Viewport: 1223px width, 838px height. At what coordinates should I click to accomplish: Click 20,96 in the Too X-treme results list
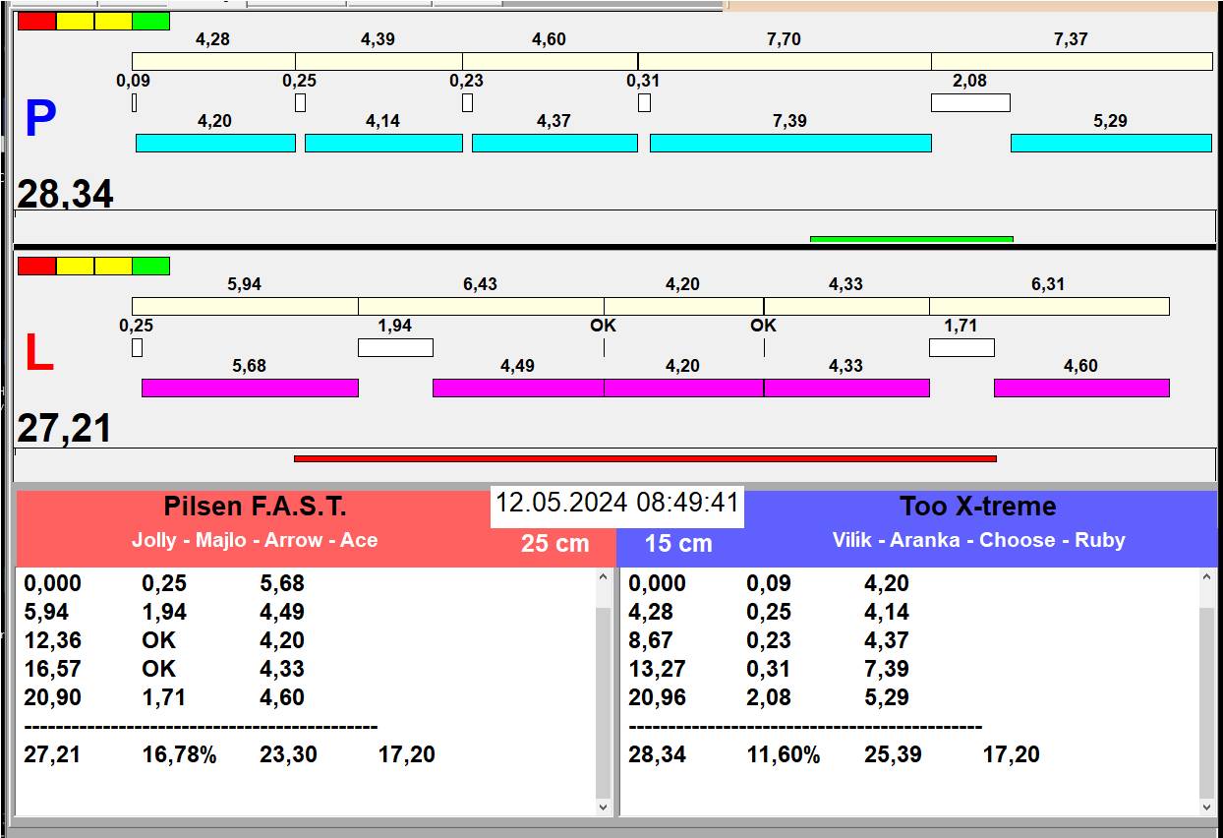657,697
